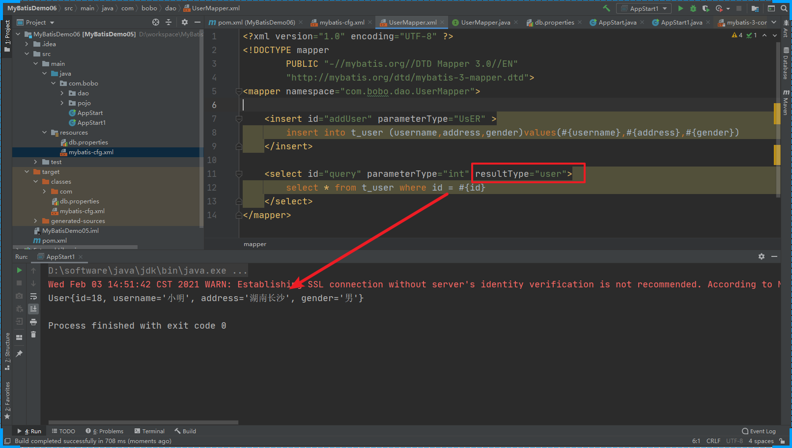The width and height of the screenshot is (792, 448).
Task: Toggle soft-wrap in Run console
Action: [33, 296]
